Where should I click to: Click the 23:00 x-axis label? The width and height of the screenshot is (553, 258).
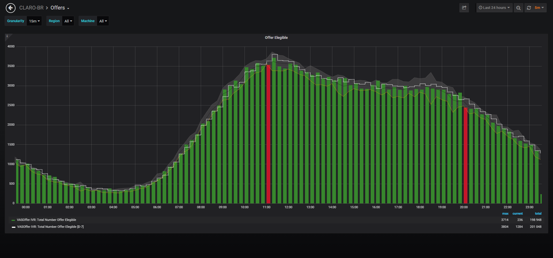coord(529,207)
